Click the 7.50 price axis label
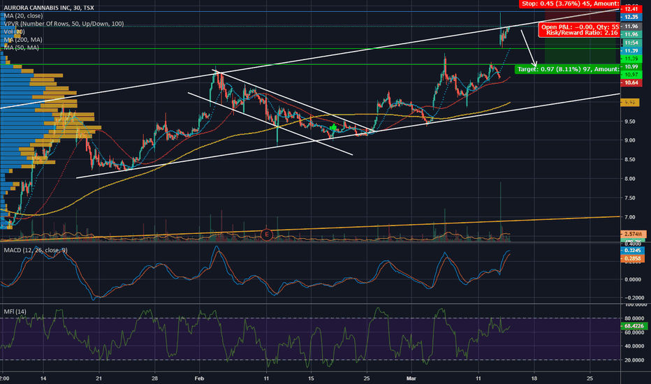The height and width of the screenshot is (384, 651). tap(629, 198)
